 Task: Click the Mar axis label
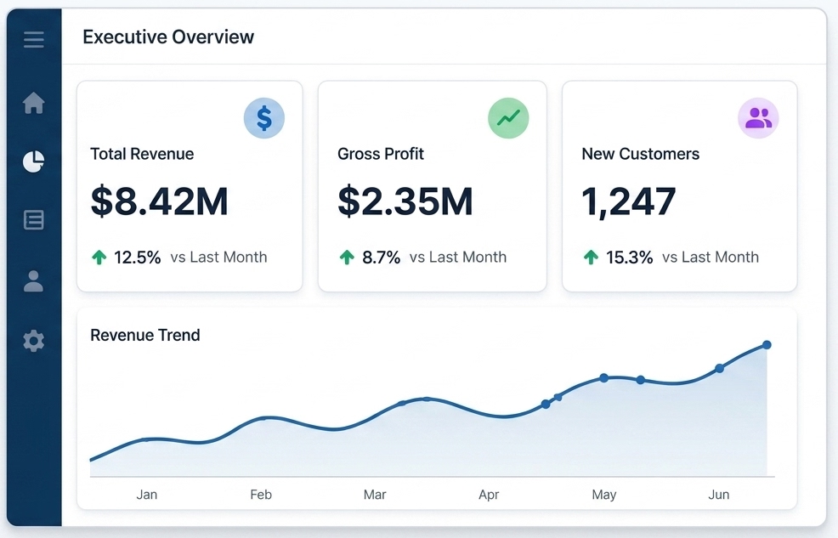pyautogui.click(x=375, y=495)
